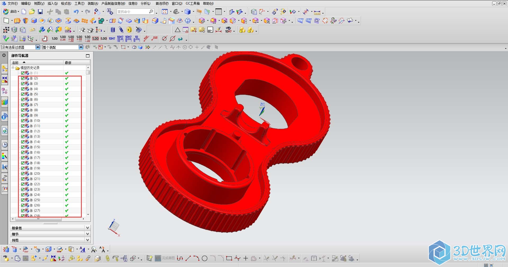The width and height of the screenshot is (508, 267).
Task: Undo the last action
Action: pos(76,12)
